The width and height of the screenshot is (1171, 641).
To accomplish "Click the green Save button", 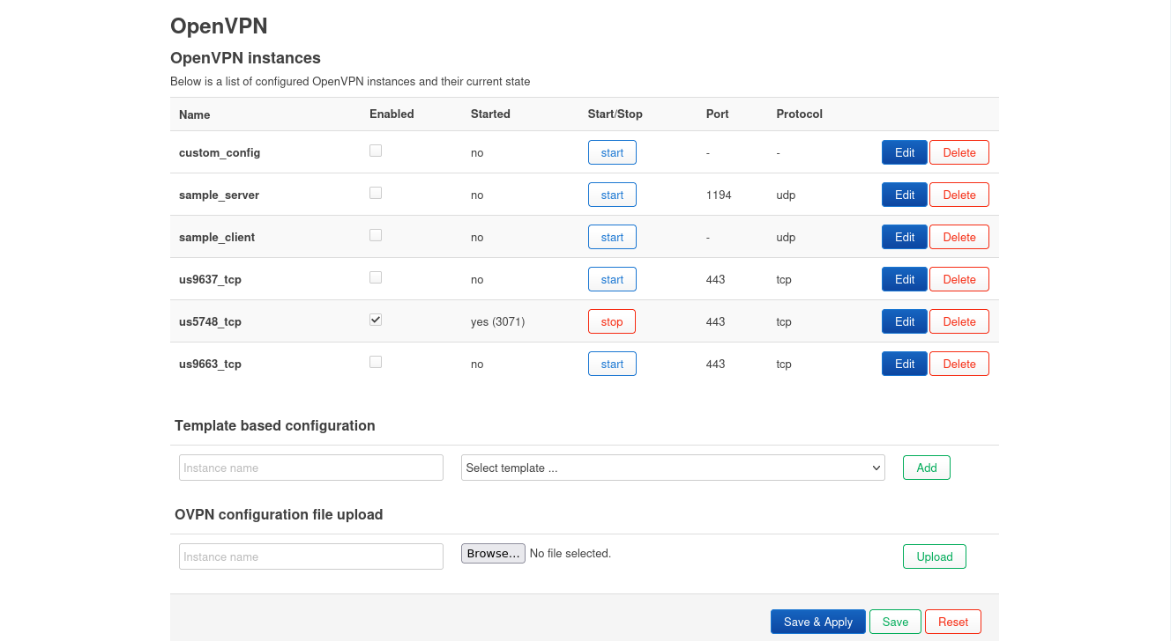I will point(895,622).
